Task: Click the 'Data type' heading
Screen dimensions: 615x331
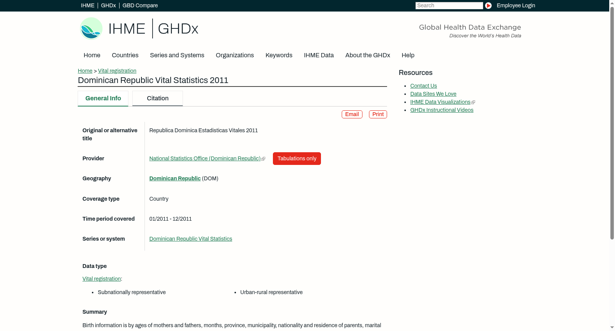Action: point(95,266)
